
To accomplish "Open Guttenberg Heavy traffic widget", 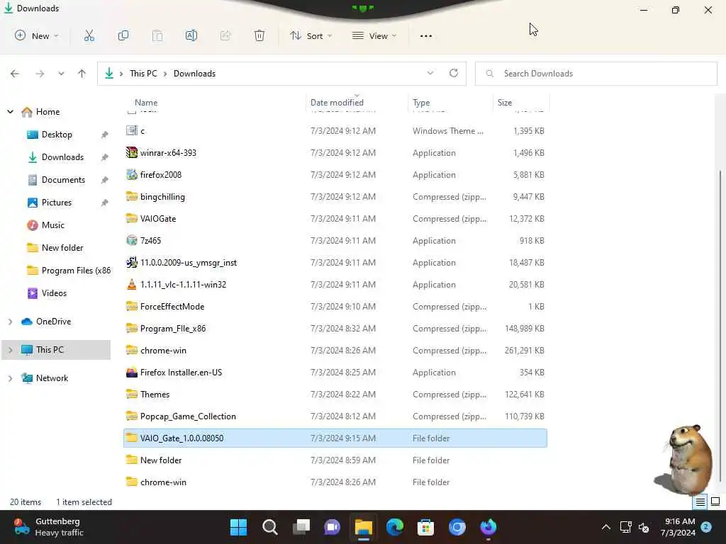I will [x=49, y=527].
